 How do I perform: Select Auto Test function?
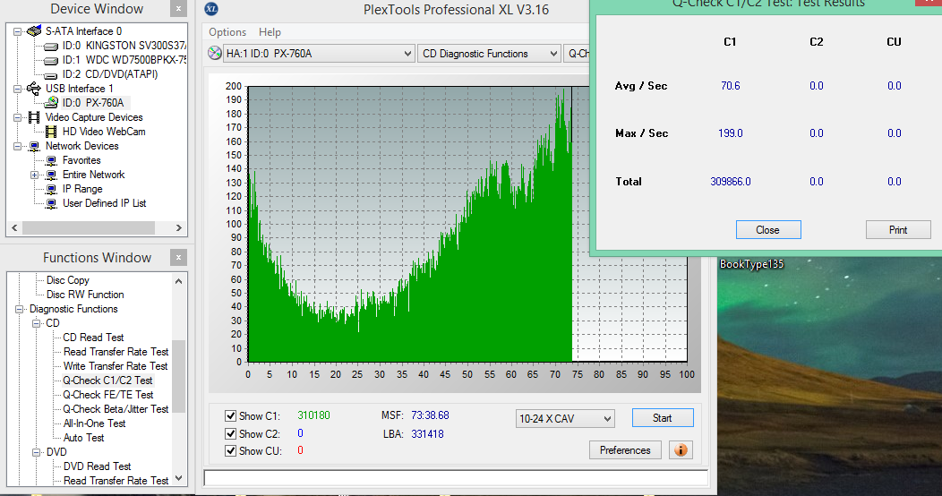[83, 438]
